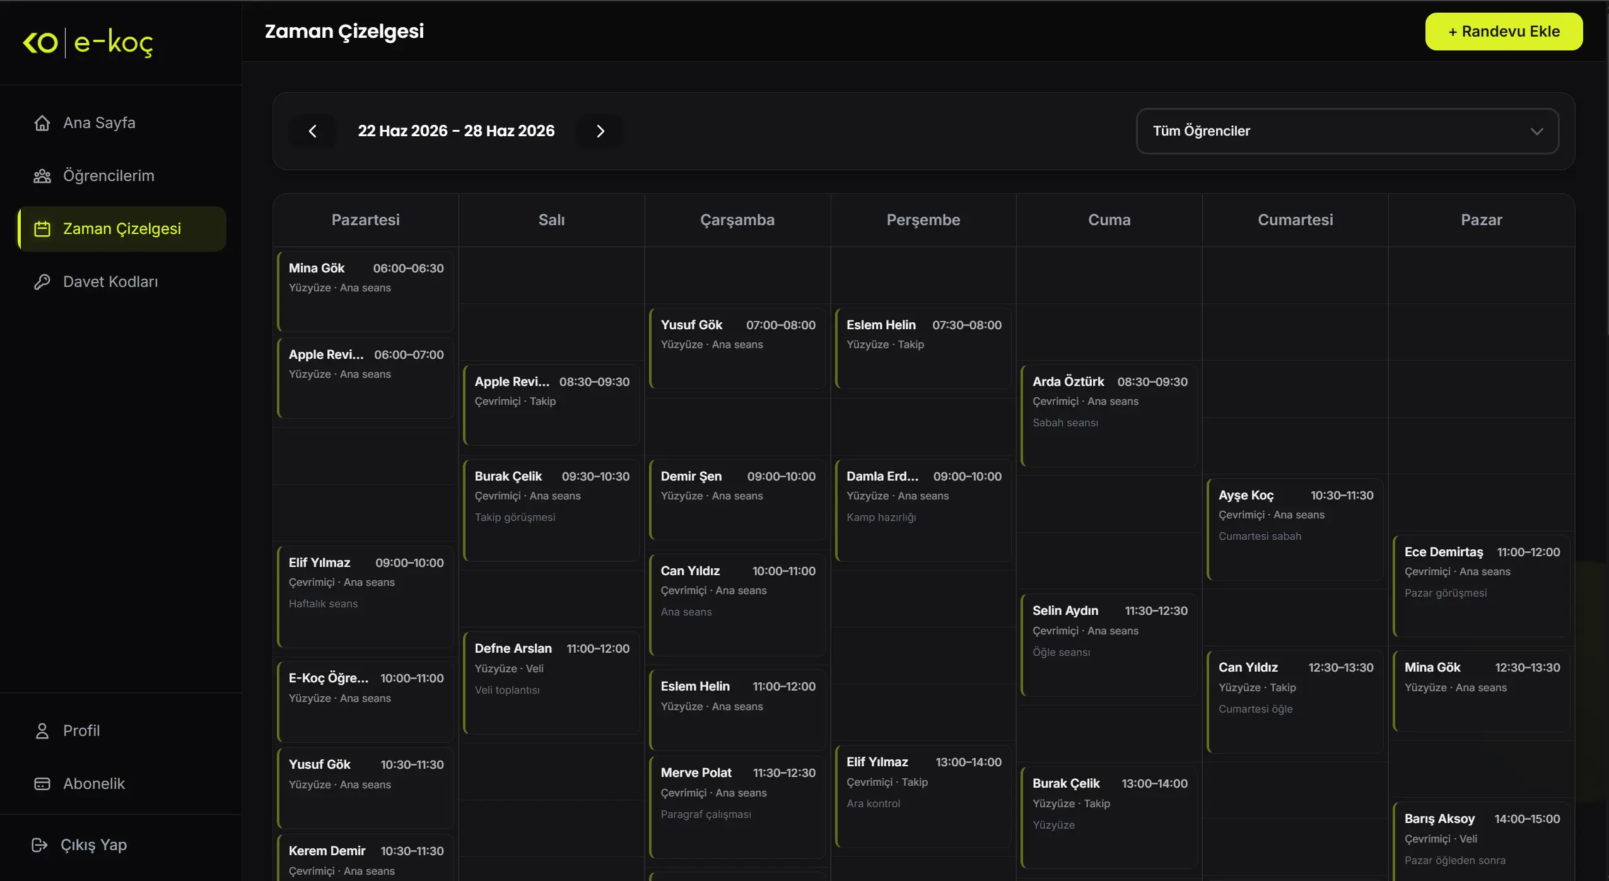Click the + Randevu Ekle button
This screenshot has height=881, width=1609.
coord(1504,32)
